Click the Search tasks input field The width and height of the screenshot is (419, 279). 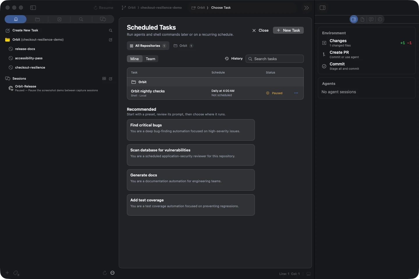(275, 59)
